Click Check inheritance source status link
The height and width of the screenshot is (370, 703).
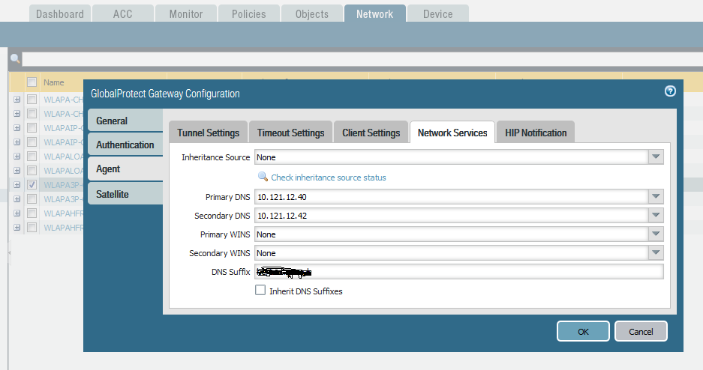(x=328, y=178)
